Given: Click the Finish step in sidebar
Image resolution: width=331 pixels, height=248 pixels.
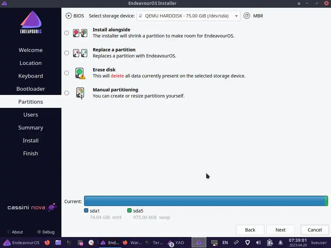Looking at the screenshot, I should tap(31, 153).
